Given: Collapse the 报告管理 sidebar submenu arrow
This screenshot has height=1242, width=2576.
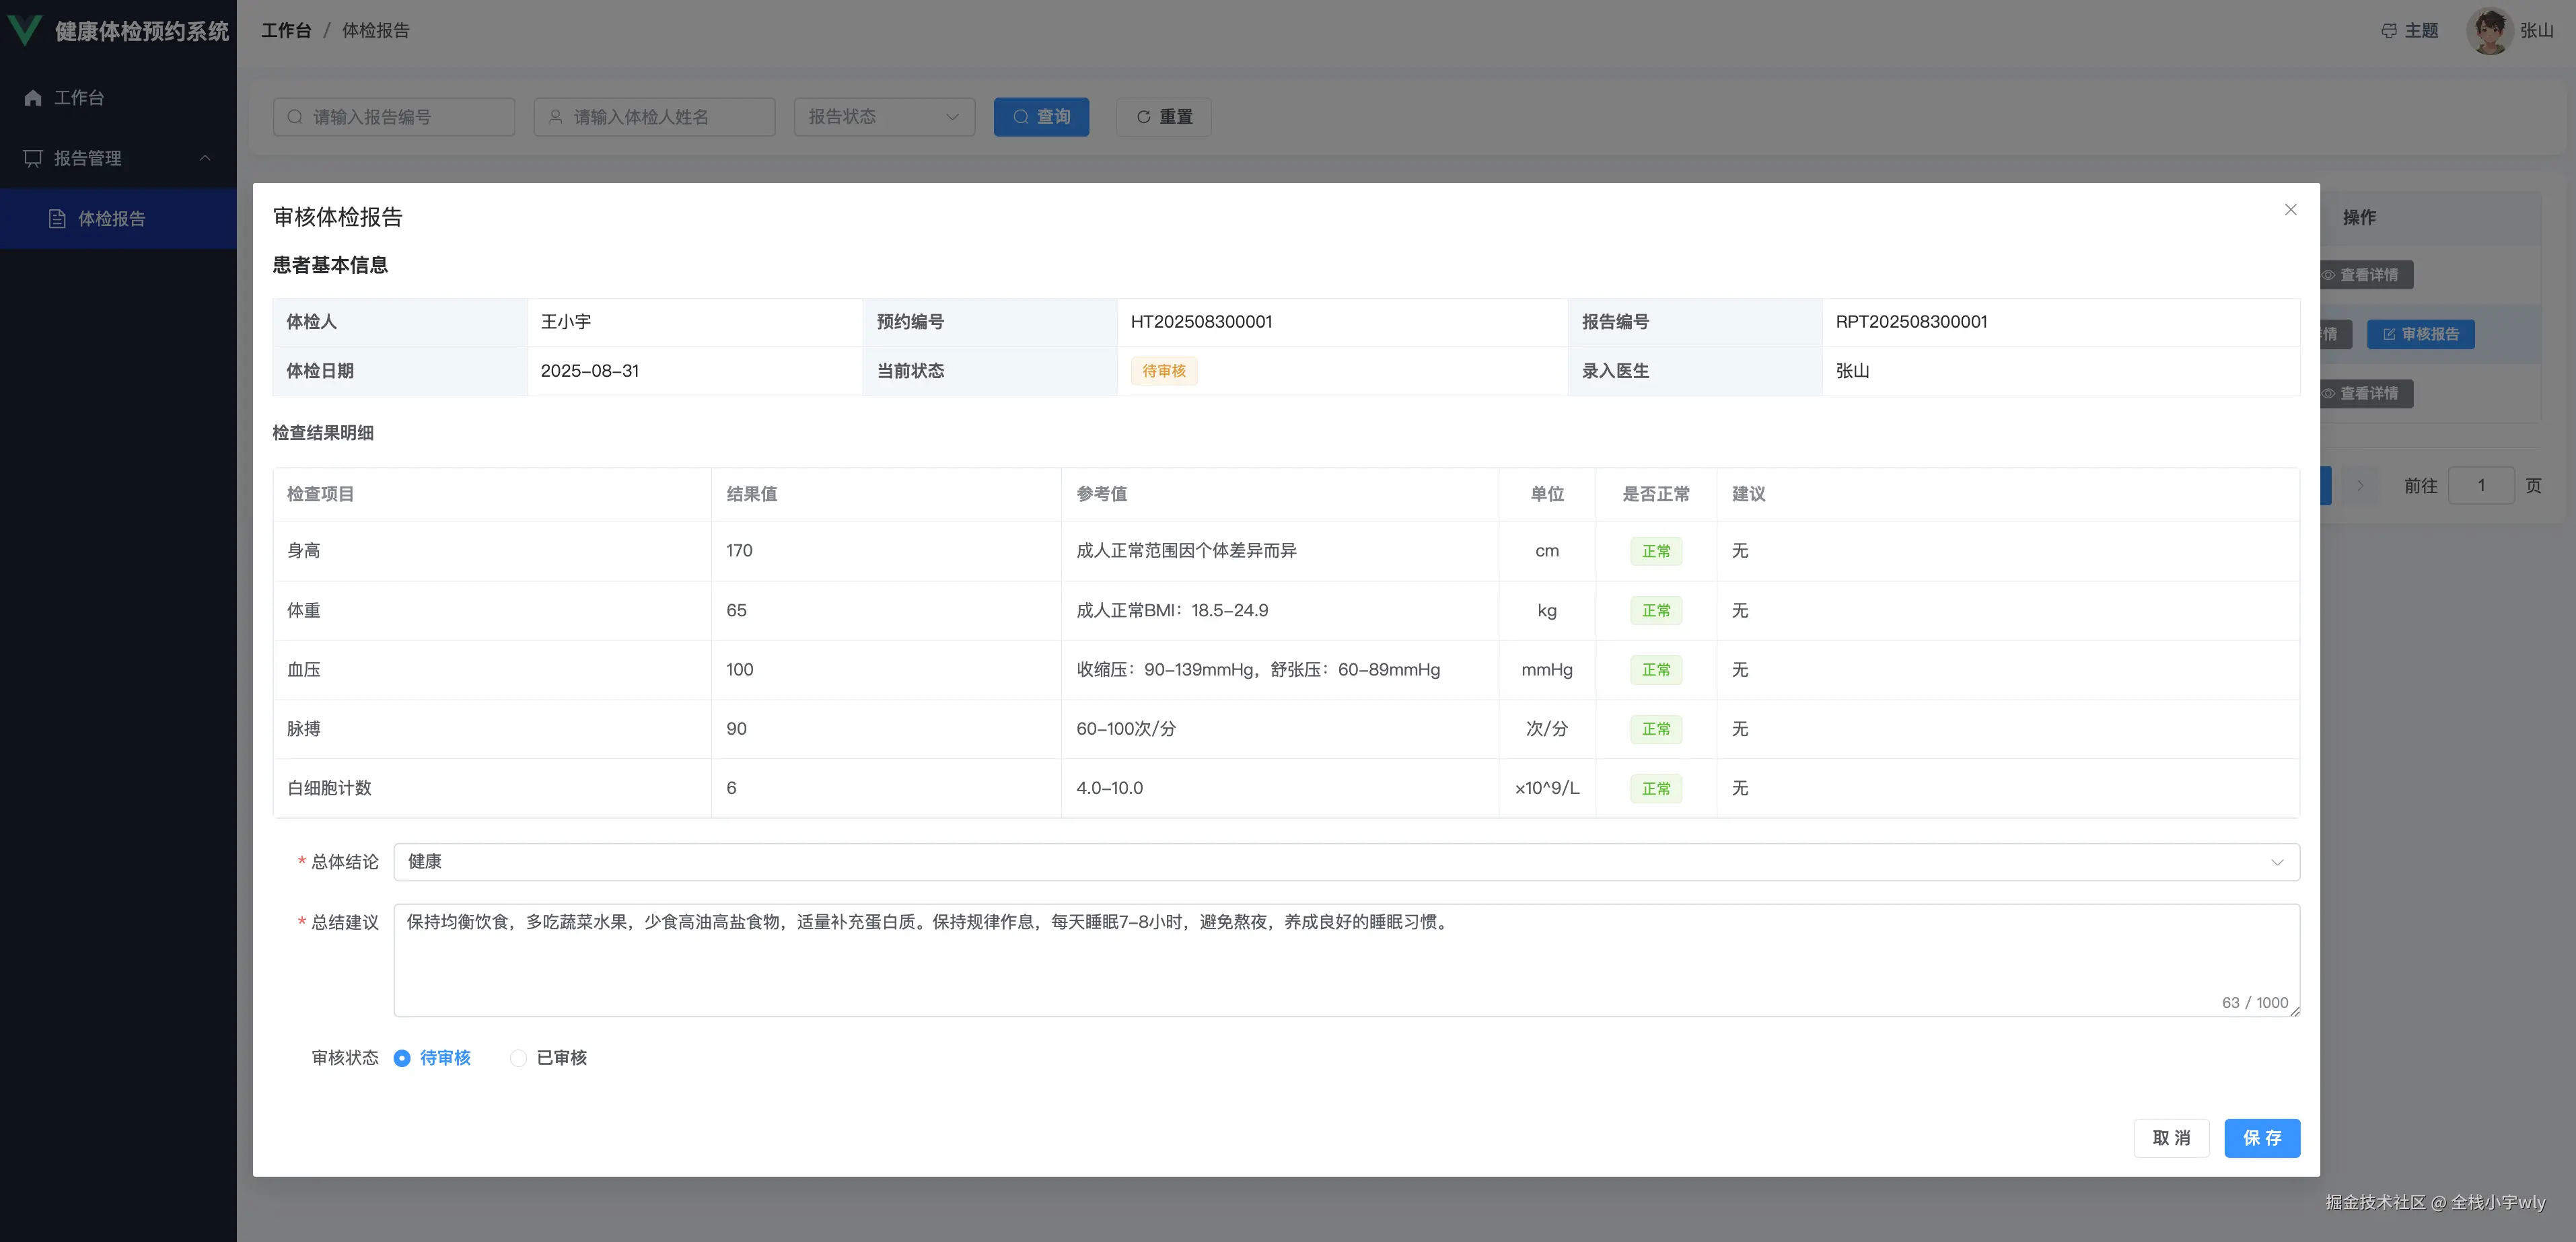Looking at the screenshot, I should pyautogui.click(x=205, y=158).
